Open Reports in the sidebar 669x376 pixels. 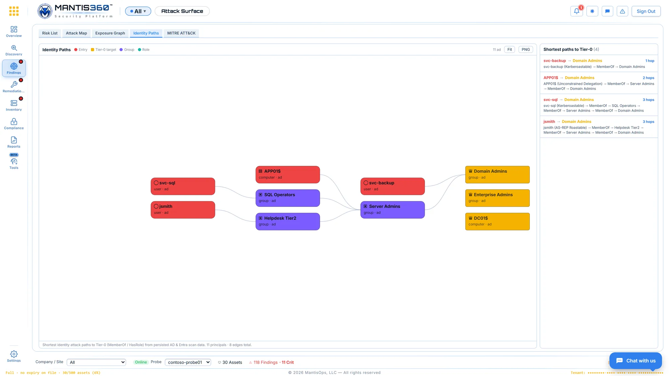14,142
